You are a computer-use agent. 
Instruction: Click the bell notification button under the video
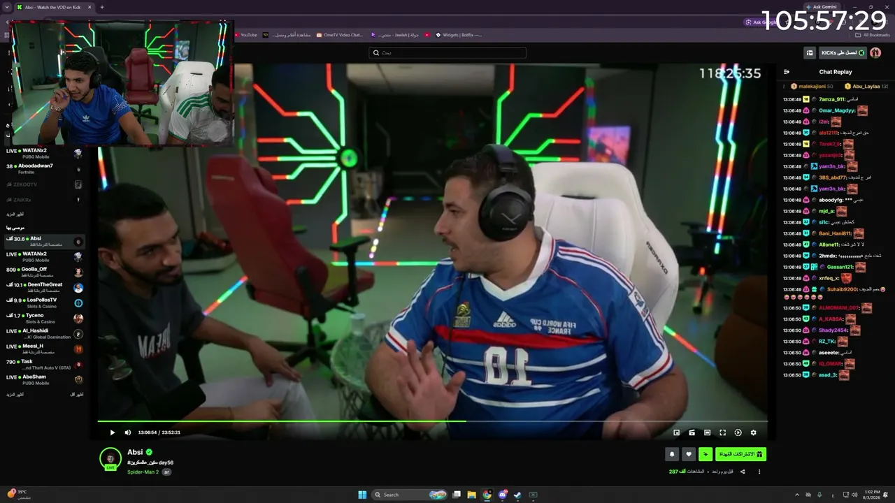tap(672, 454)
